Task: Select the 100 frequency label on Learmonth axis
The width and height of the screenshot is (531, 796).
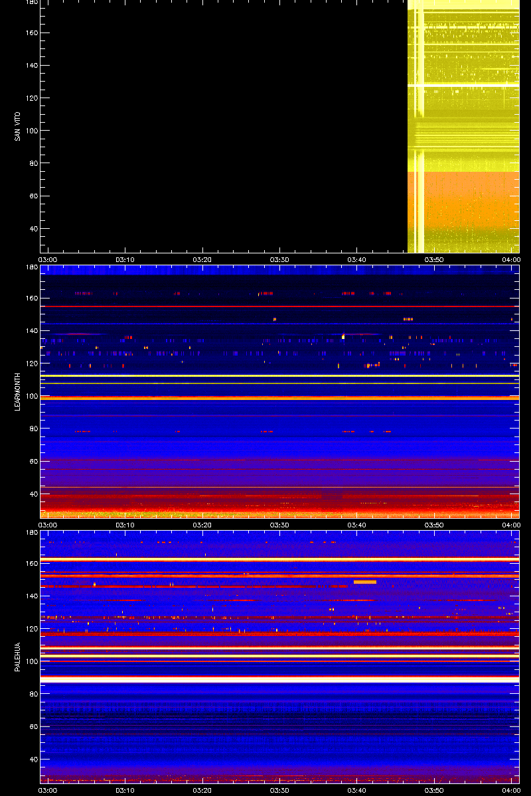Action: pyautogui.click(x=31, y=396)
